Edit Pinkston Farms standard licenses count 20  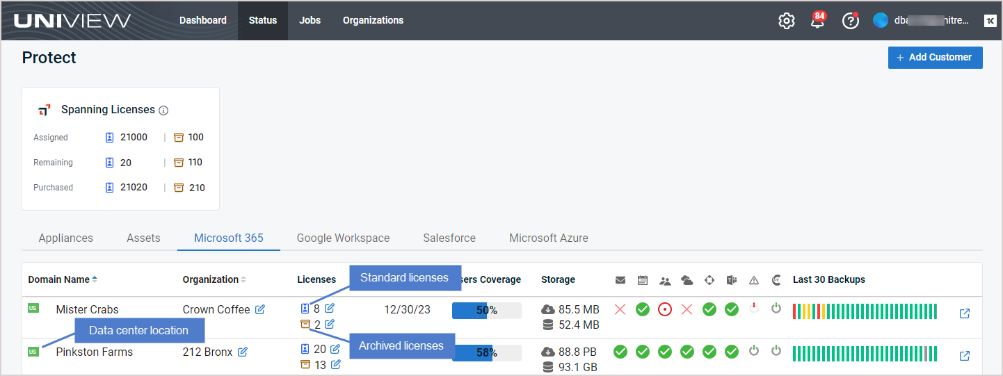pyautogui.click(x=336, y=349)
